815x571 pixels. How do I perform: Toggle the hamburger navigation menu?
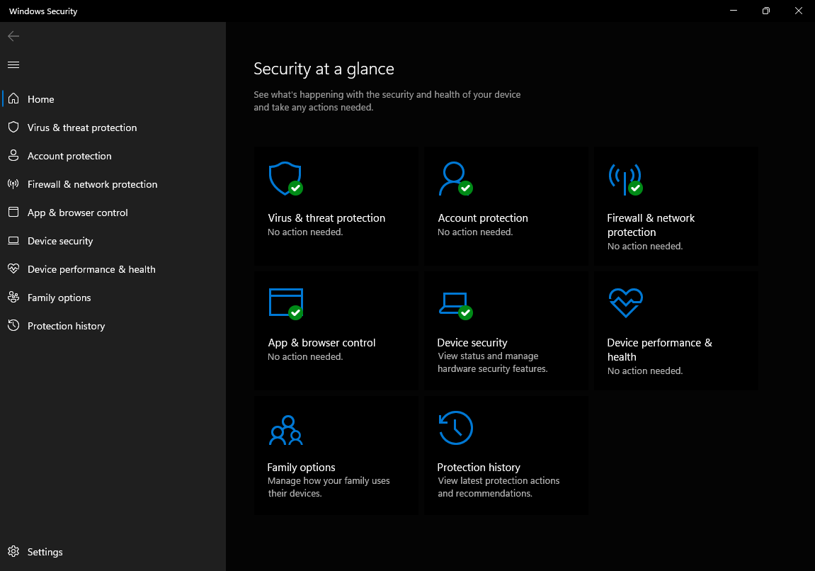(x=13, y=64)
